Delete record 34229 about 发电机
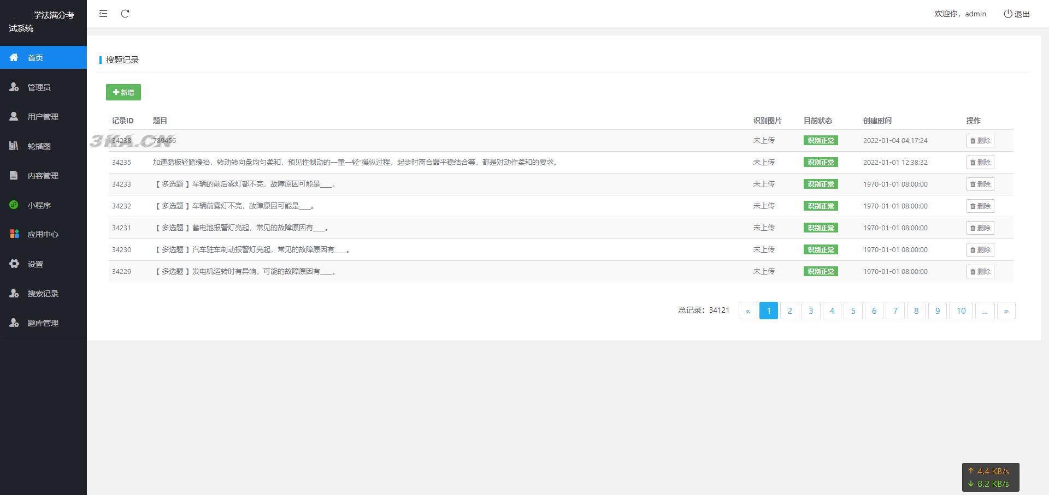 (980, 272)
